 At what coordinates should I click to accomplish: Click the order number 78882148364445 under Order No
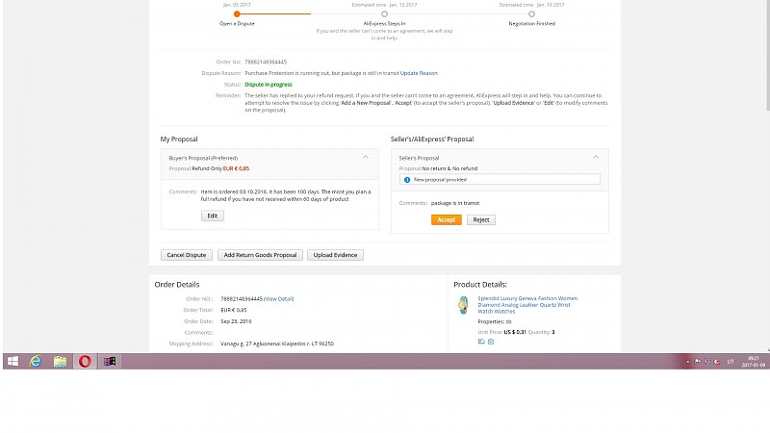pyautogui.click(x=266, y=62)
